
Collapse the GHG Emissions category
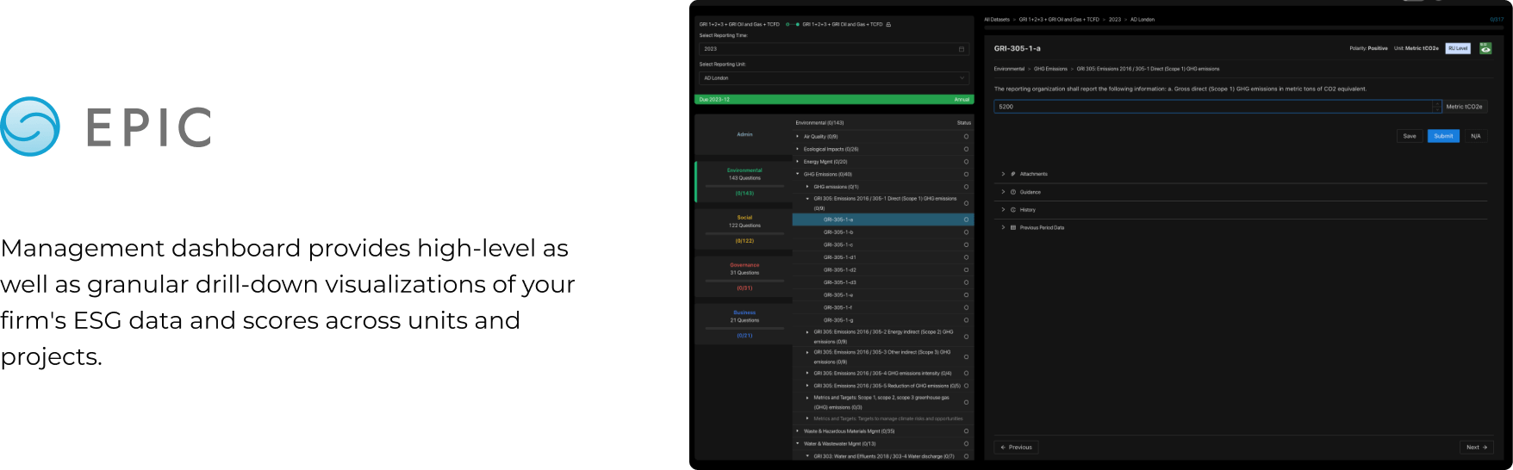[798, 174]
